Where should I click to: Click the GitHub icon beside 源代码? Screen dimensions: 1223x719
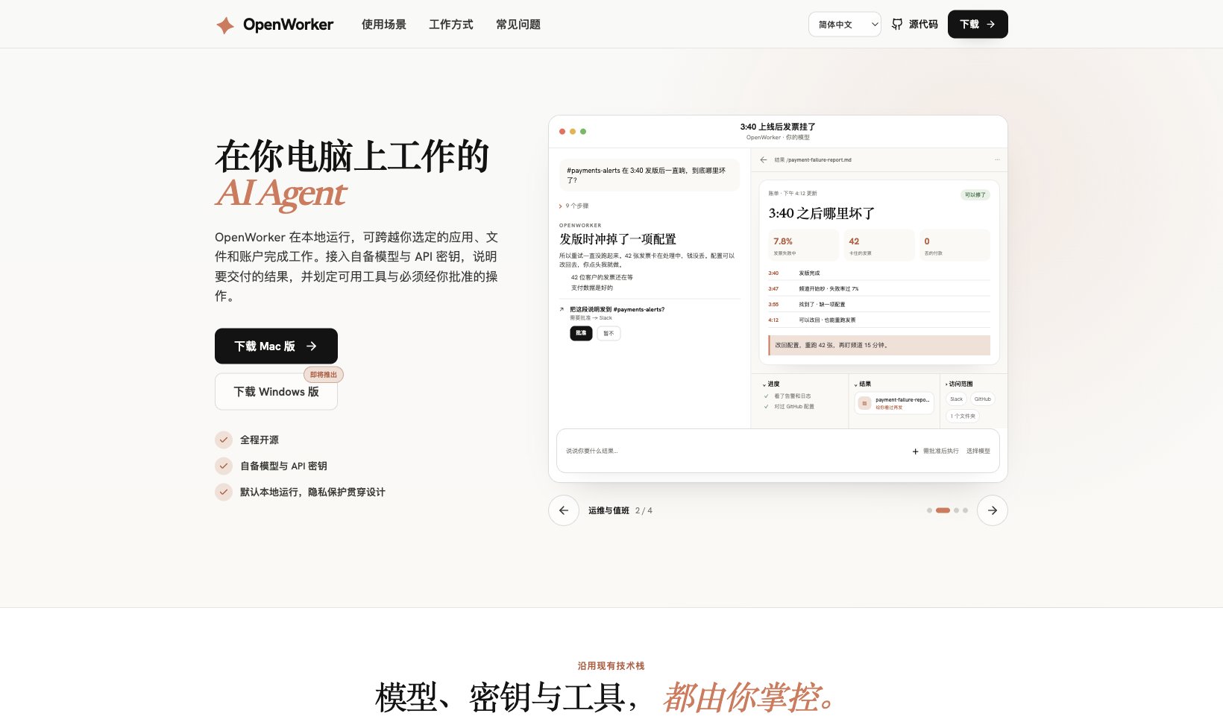point(897,25)
